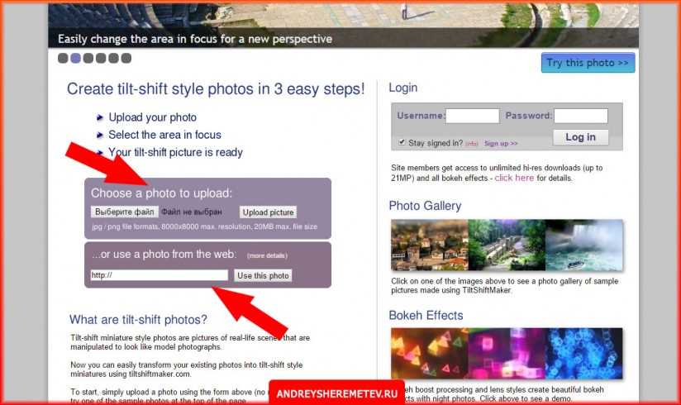Toggle the Stay signed in checkbox
Image resolution: width=681 pixels, height=405 pixels.
point(402,142)
